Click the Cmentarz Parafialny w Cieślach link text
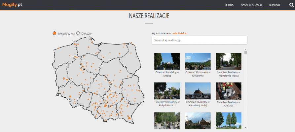The image size is (295, 132). coord(228,104)
